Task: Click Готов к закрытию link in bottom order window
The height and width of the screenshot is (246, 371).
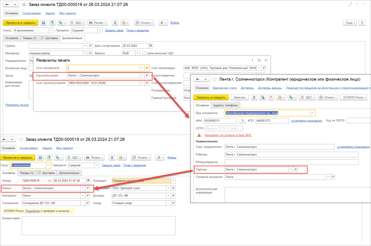Action: (134, 165)
